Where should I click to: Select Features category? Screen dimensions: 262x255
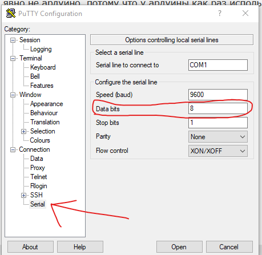42,86
